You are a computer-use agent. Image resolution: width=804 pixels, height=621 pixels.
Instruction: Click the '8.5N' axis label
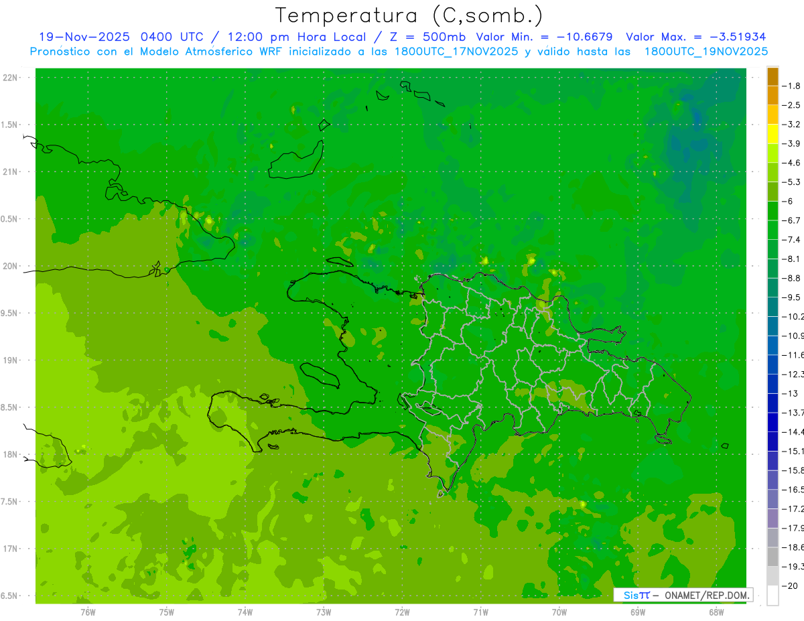pyautogui.click(x=9, y=407)
